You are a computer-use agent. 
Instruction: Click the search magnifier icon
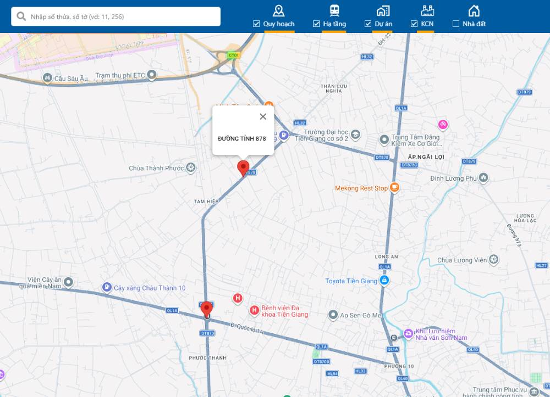pos(21,16)
